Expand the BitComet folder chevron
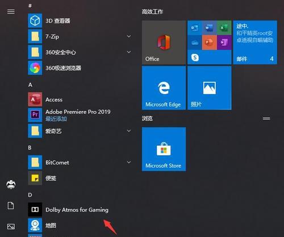The width and height of the screenshot is (284, 237). 129,162
